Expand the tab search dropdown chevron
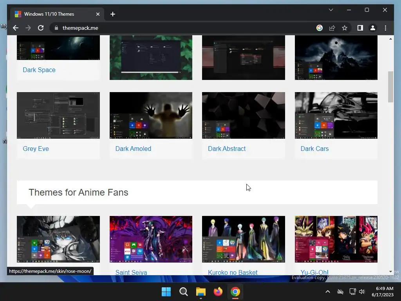Image resolution: width=401 pixels, height=301 pixels. point(331,10)
